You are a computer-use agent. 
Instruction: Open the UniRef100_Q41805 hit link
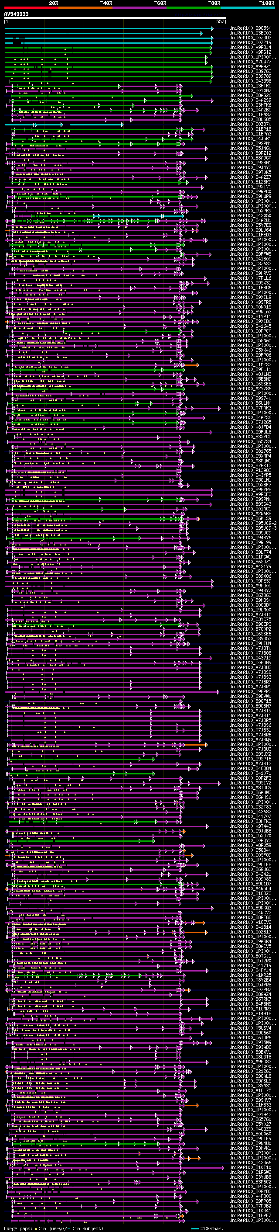coord(250,259)
